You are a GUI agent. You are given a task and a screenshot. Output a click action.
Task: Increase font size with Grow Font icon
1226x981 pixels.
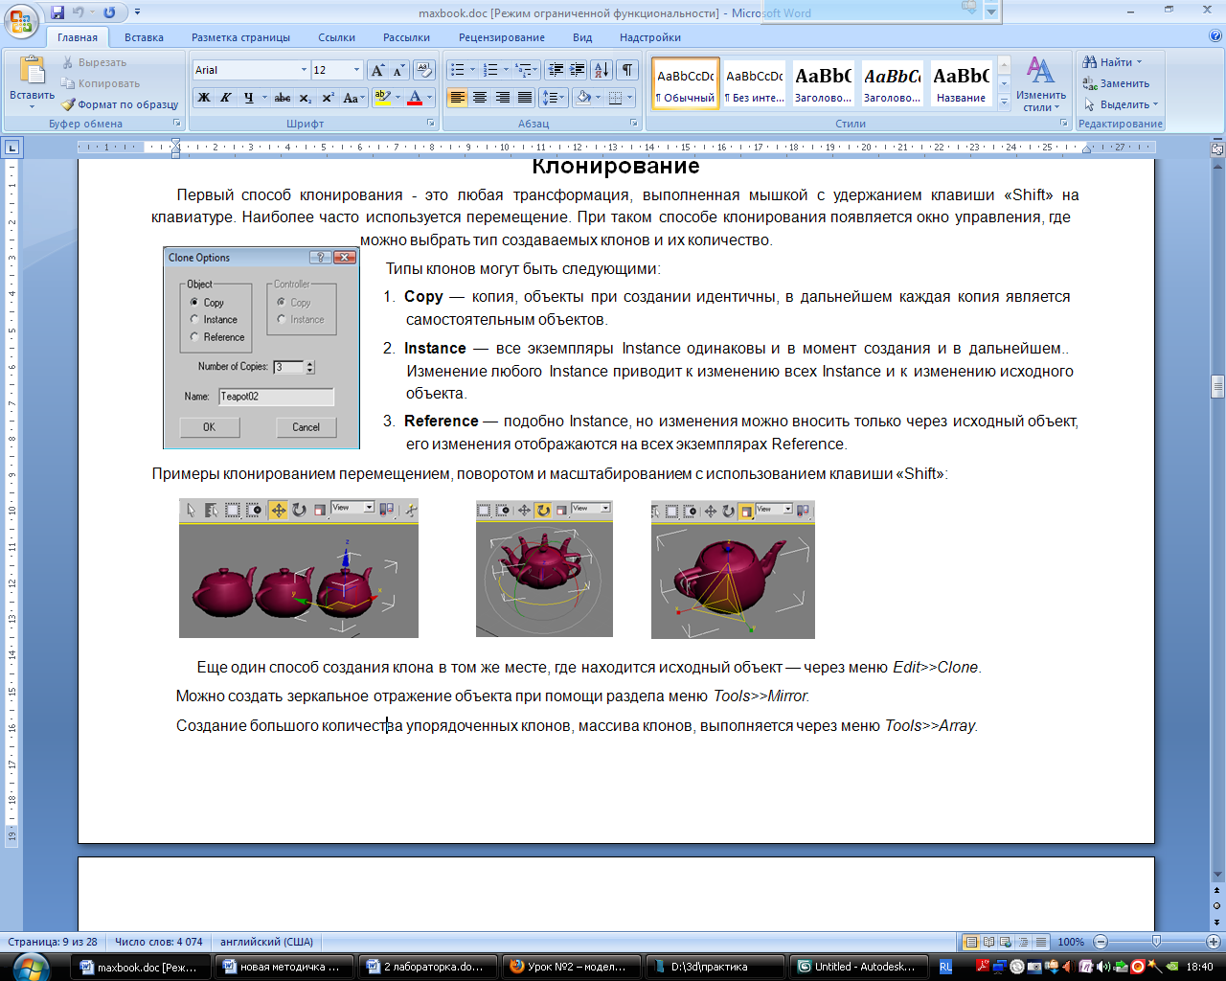coord(378,70)
